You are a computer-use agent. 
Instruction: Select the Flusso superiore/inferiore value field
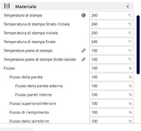(112, 104)
